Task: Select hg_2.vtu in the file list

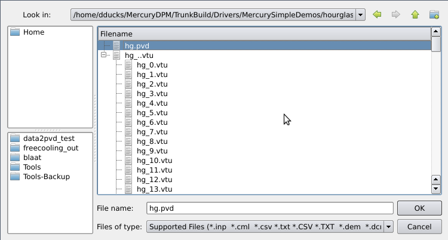Action: (x=152, y=84)
